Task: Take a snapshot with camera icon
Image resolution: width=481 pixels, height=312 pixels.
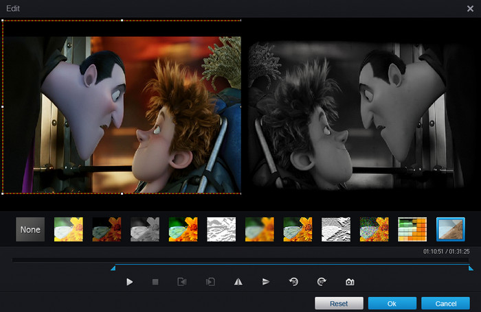Action: tap(350, 282)
